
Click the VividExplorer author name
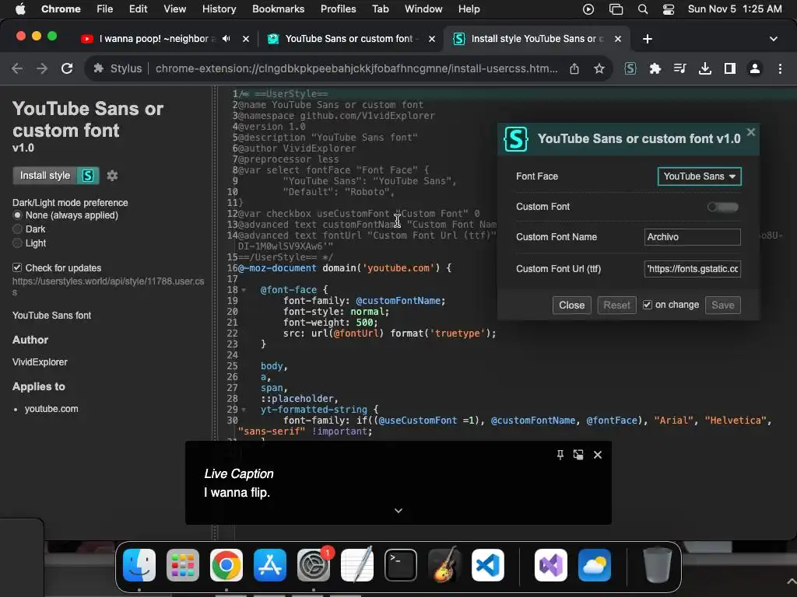tap(40, 362)
